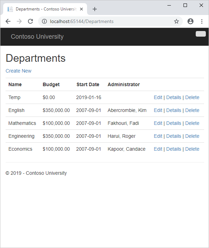Click the Mathematics name cell
Image resolution: width=209 pixels, height=248 pixels.
[22, 123]
